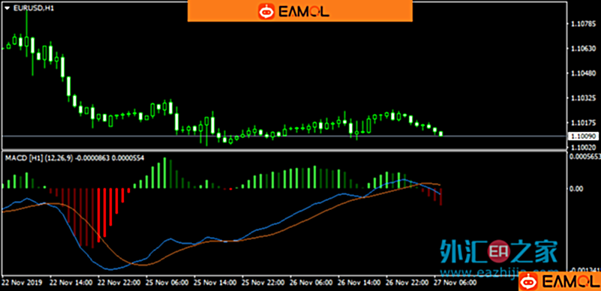
Task: Open the www.eazhijia.com watermark link
Action: point(494,272)
